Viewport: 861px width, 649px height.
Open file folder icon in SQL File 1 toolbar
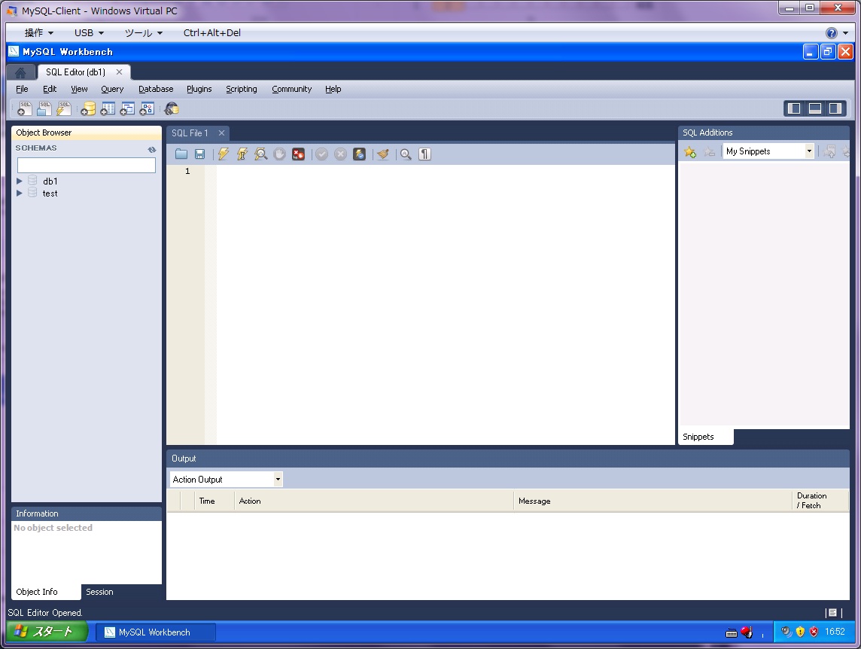pyautogui.click(x=181, y=154)
